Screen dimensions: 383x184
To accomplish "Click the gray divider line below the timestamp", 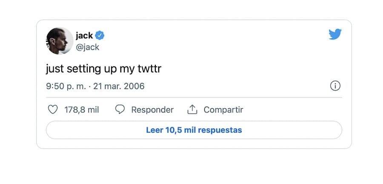I will tap(194, 98).
